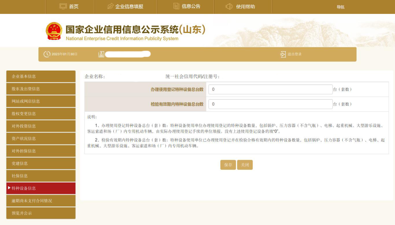Click the logout arrow icon
This screenshot has width=395, height=225.
(283, 54)
